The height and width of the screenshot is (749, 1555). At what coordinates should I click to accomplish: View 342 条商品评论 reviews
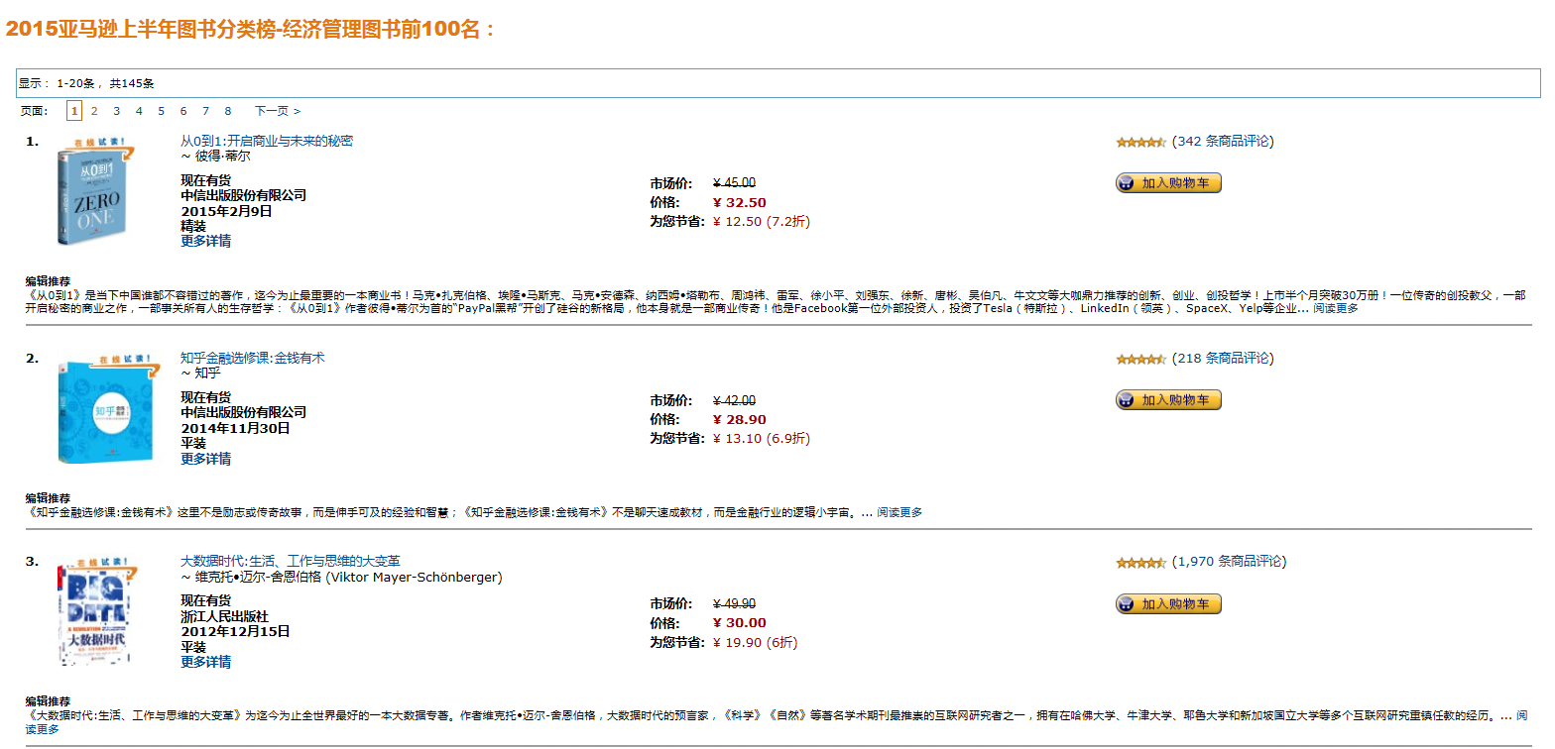point(1223,141)
